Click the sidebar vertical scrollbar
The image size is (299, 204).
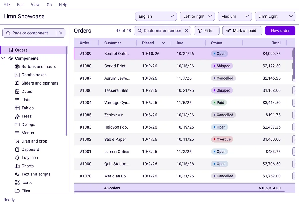66,91
